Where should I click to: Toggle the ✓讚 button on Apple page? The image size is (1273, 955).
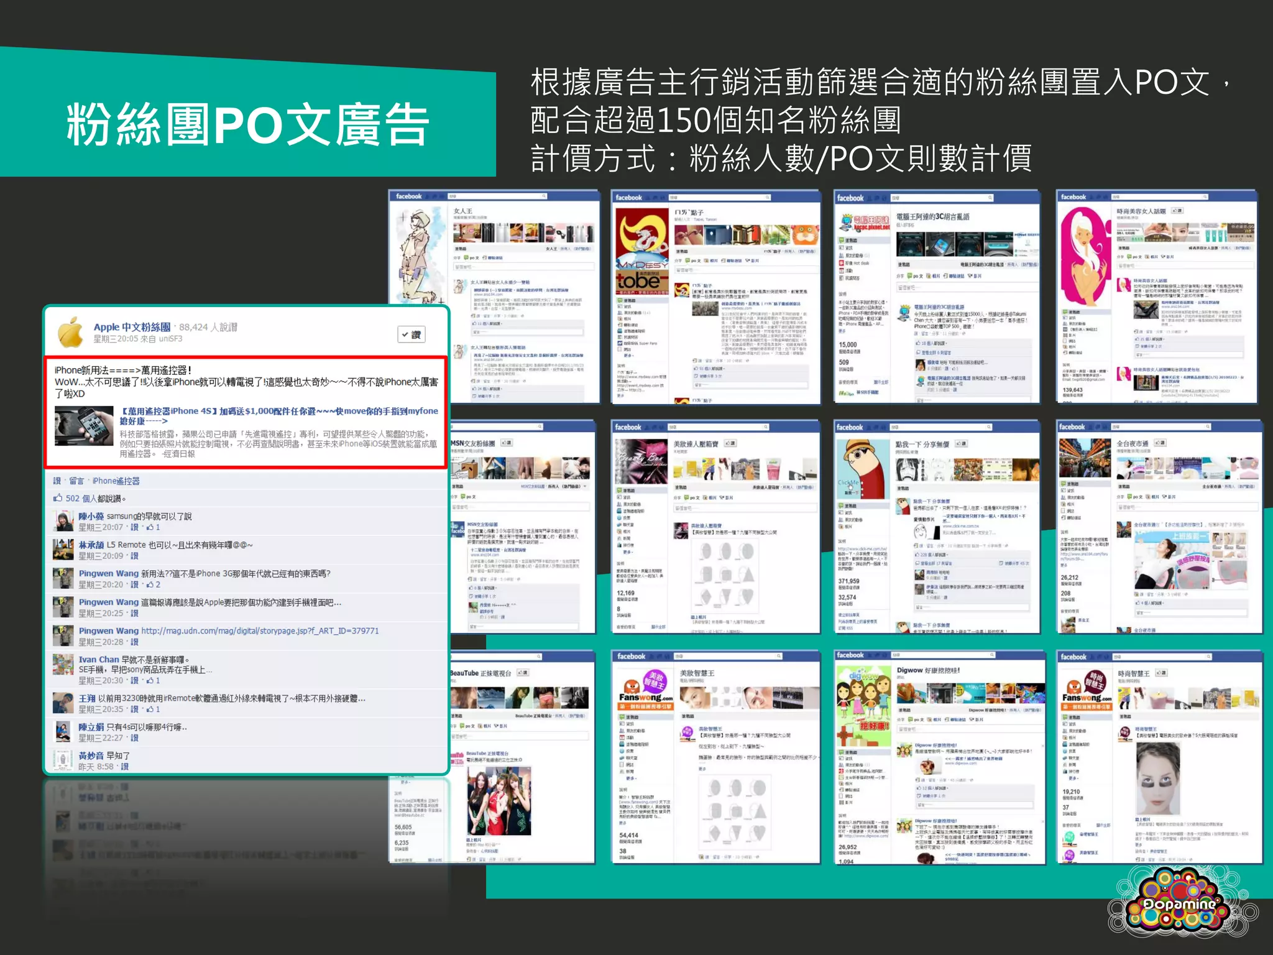[x=411, y=334]
